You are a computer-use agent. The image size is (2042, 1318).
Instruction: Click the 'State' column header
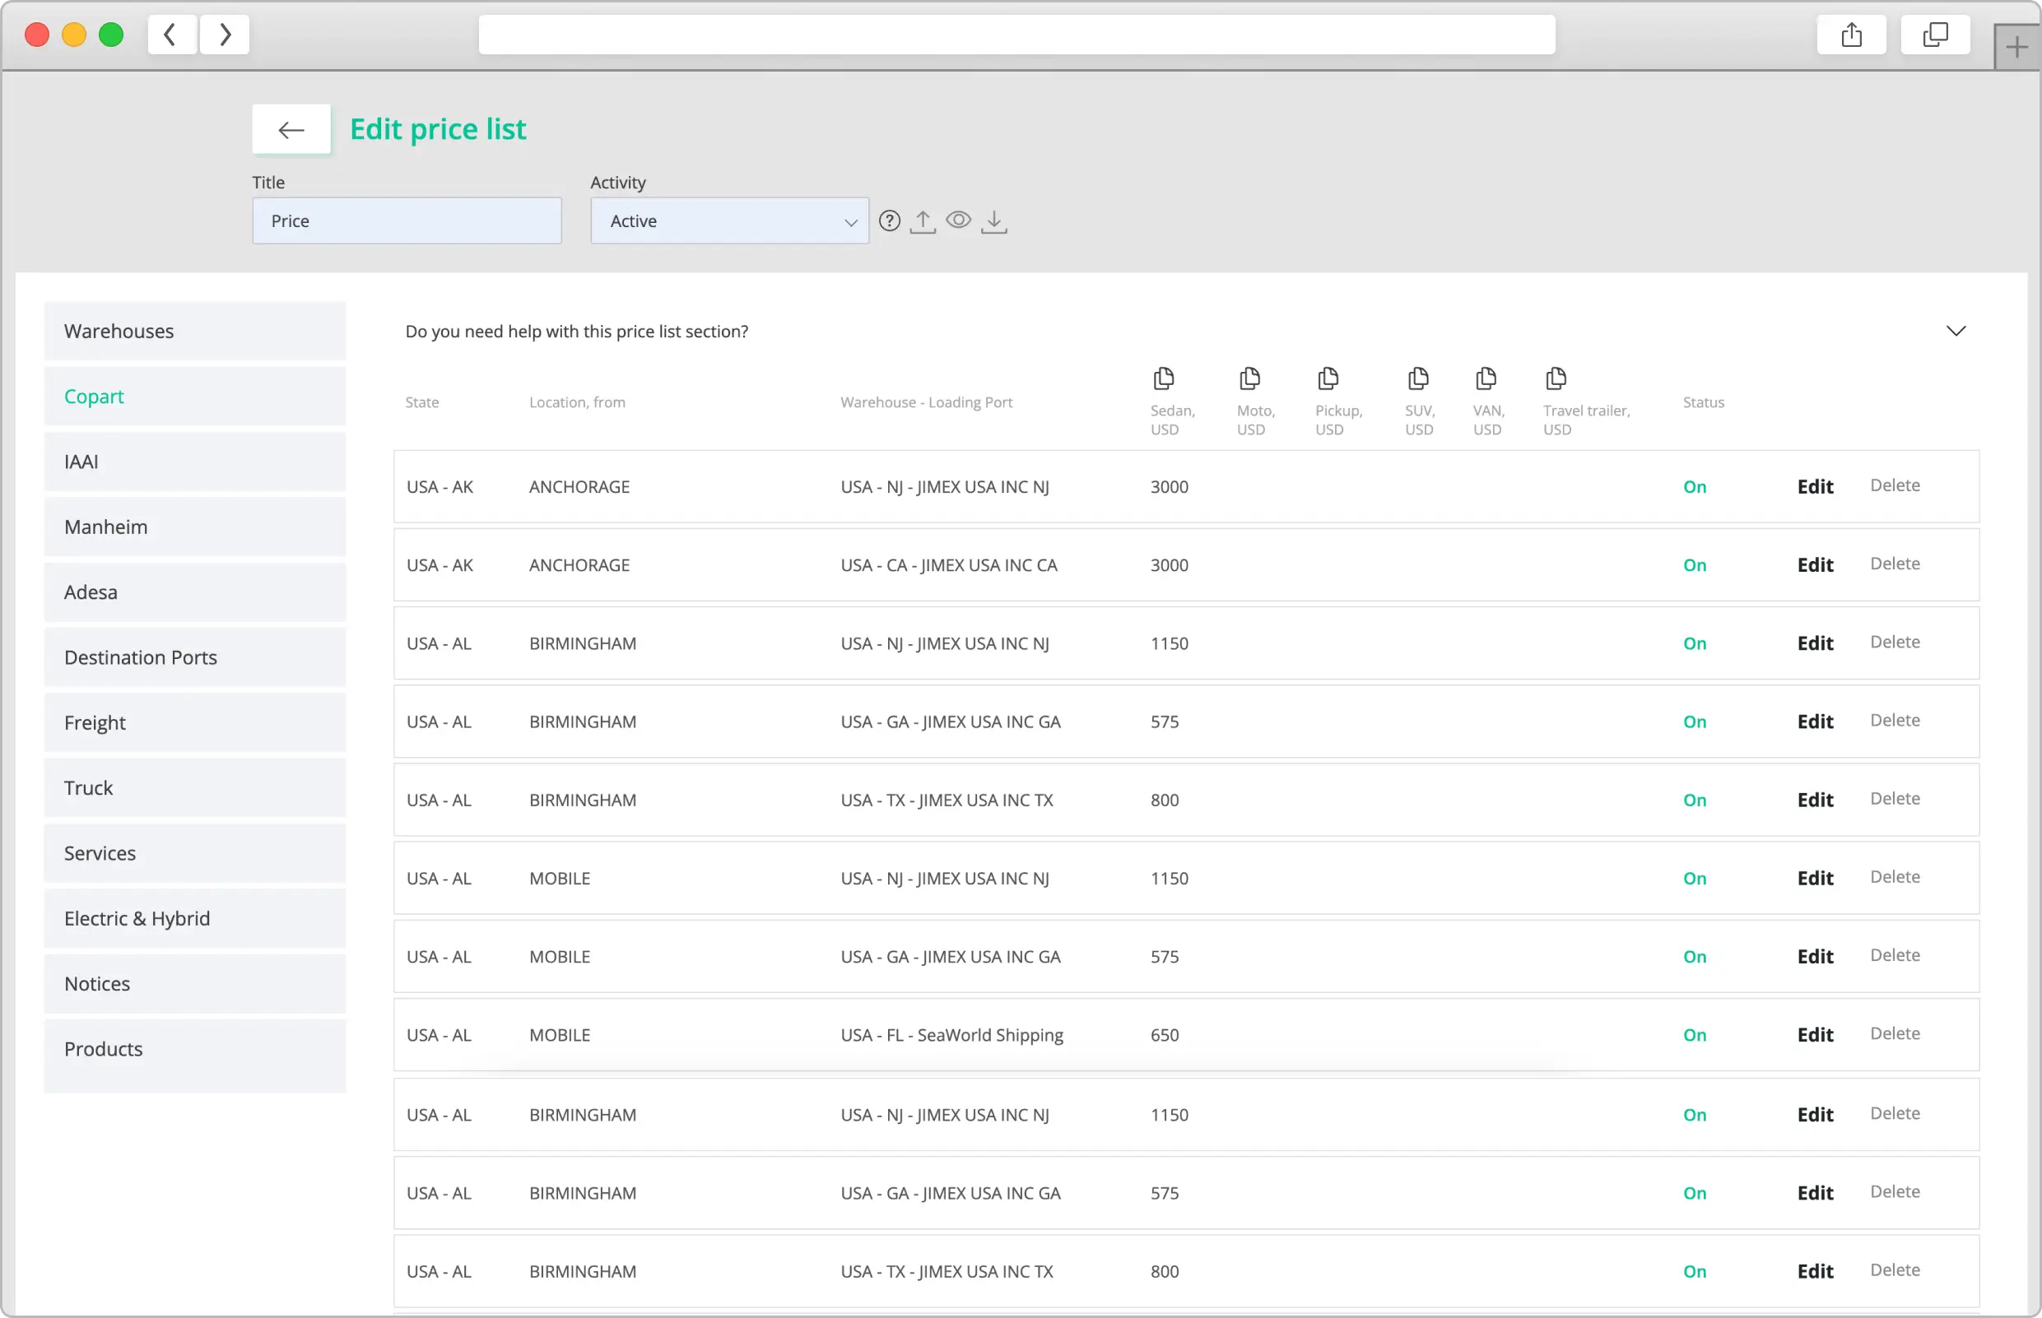422,402
